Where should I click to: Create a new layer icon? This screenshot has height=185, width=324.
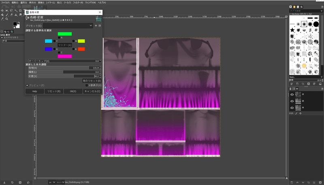292,183
